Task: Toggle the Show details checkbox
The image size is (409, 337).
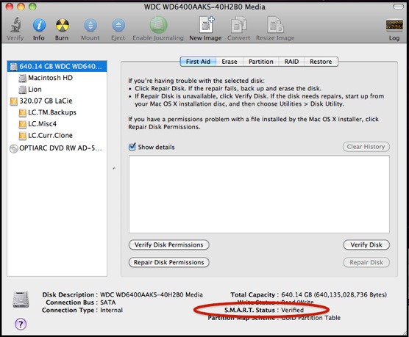Action: [x=132, y=147]
